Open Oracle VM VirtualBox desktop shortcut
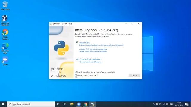The height and width of the screenshot is (107, 191). (x=5, y=20)
